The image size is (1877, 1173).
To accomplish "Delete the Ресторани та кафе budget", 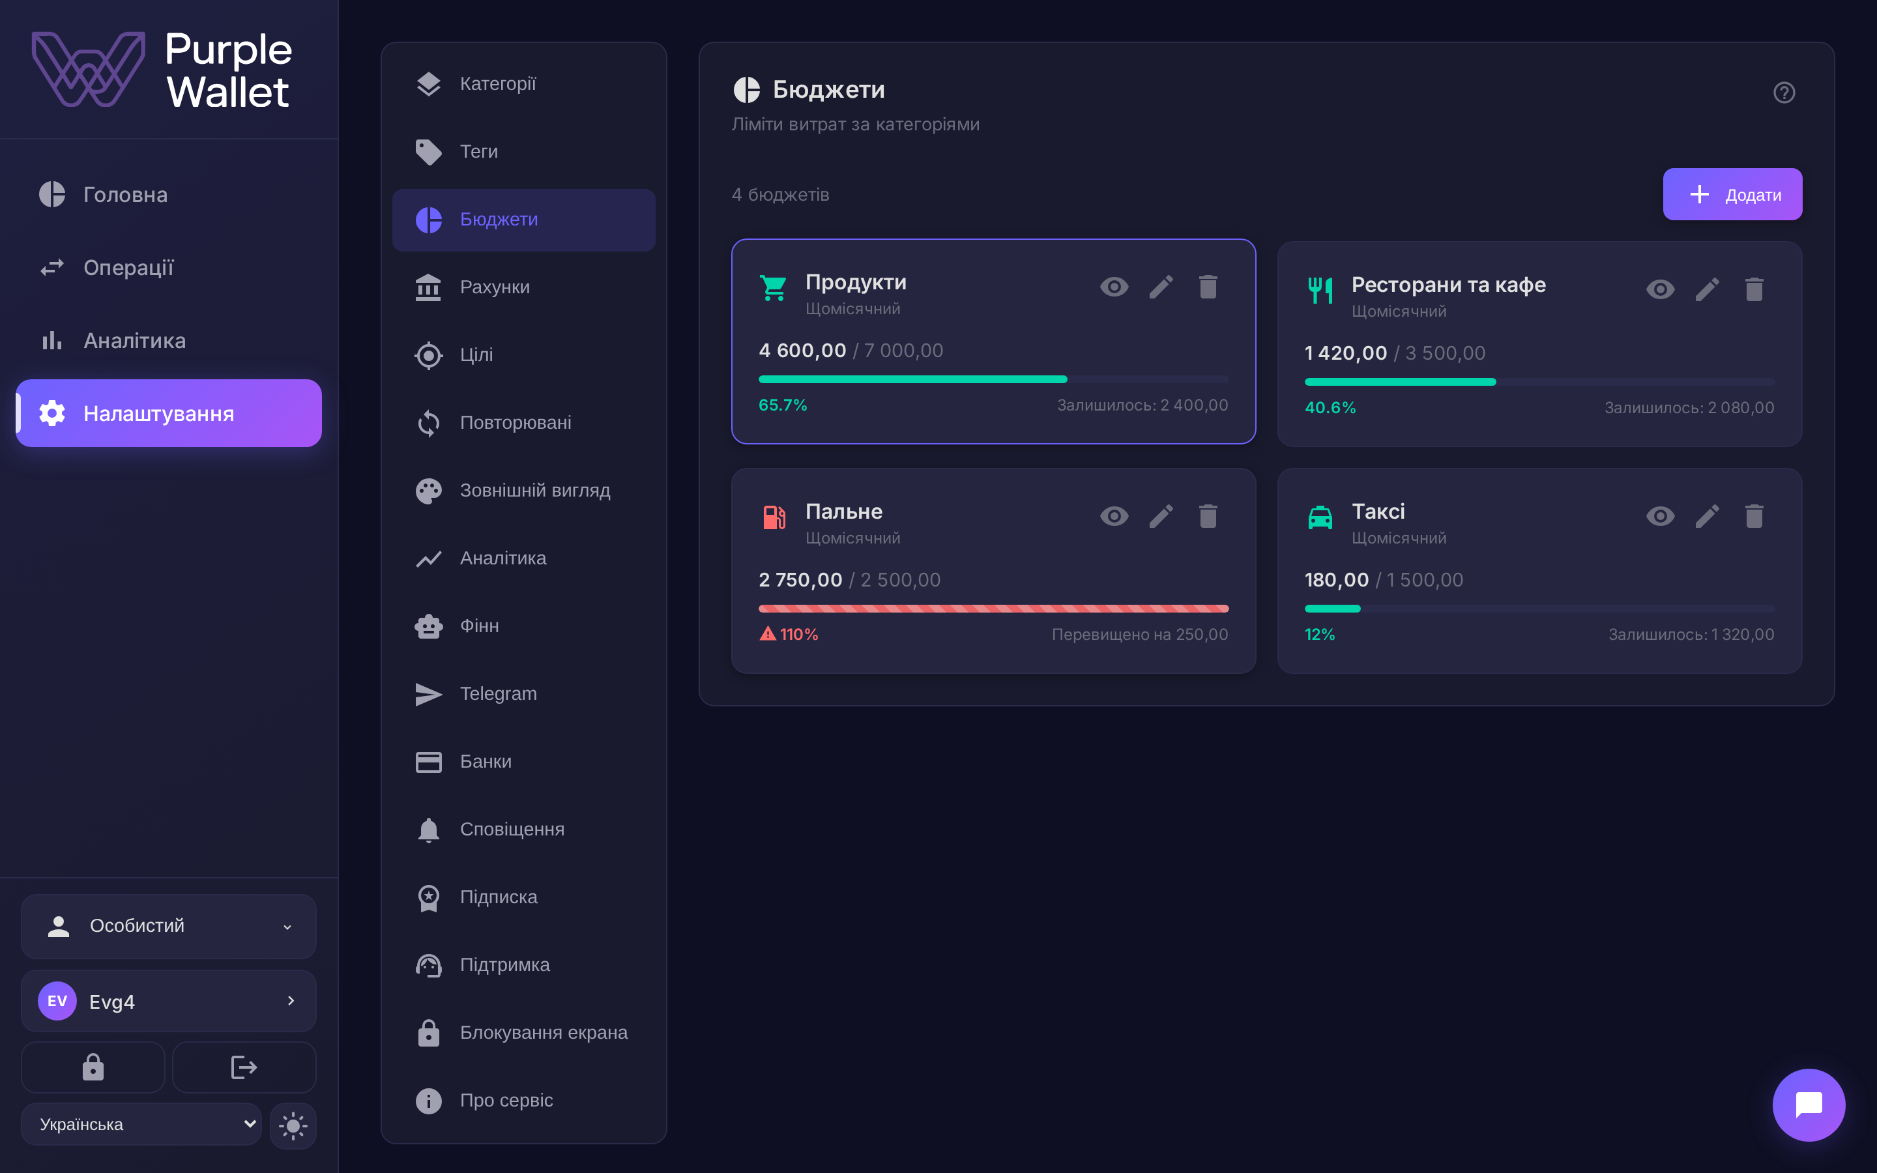I will coord(1754,289).
